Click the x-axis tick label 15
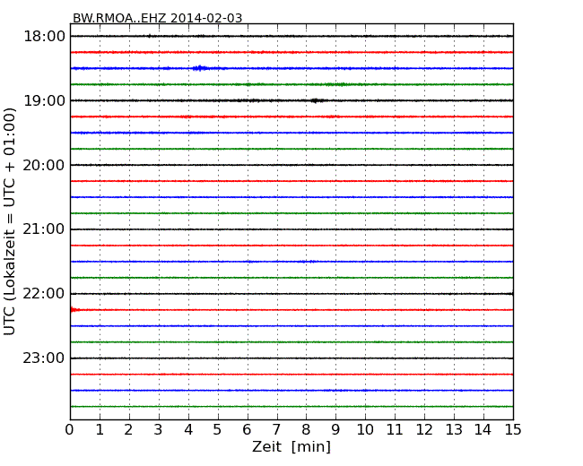The width and height of the screenshot is (583, 466). point(513,430)
